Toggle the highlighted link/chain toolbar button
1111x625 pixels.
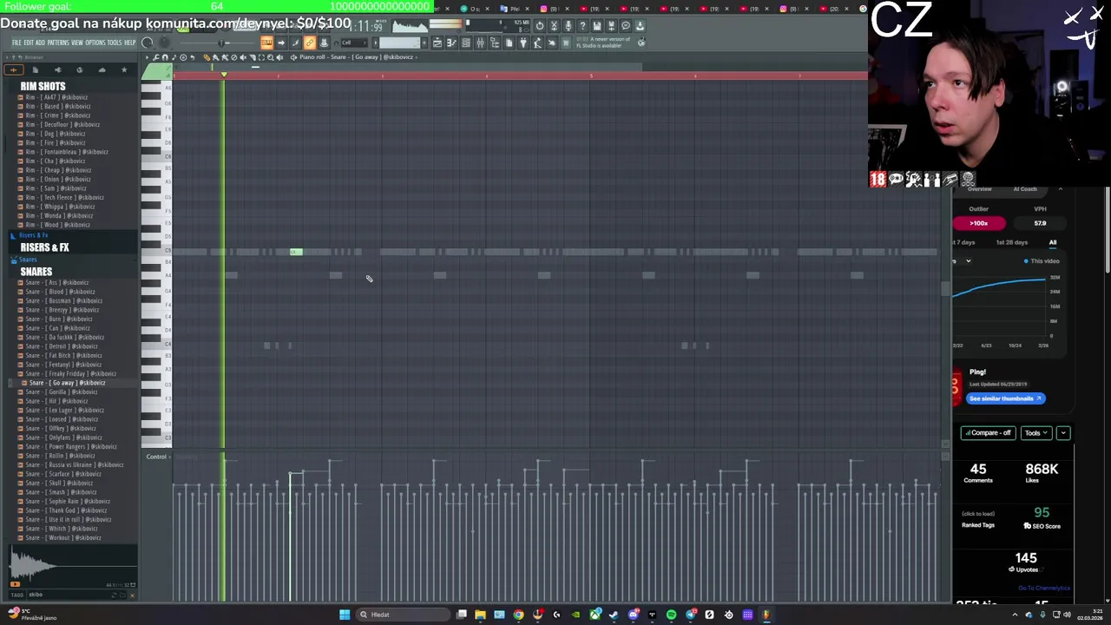tap(309, 43)
